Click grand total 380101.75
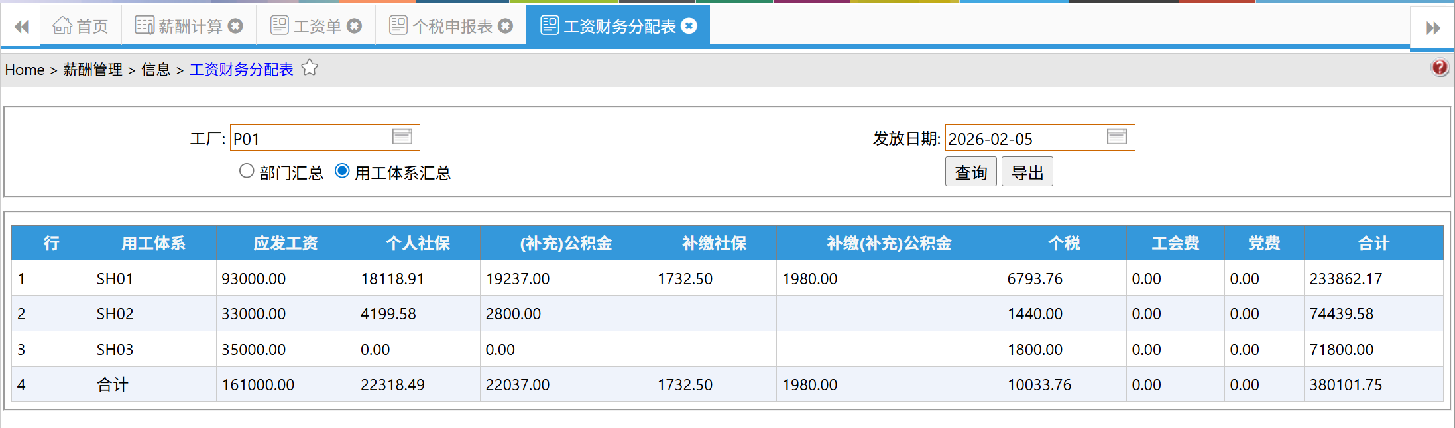This screenshot has width=1455, height=428. click(1346, 385)
